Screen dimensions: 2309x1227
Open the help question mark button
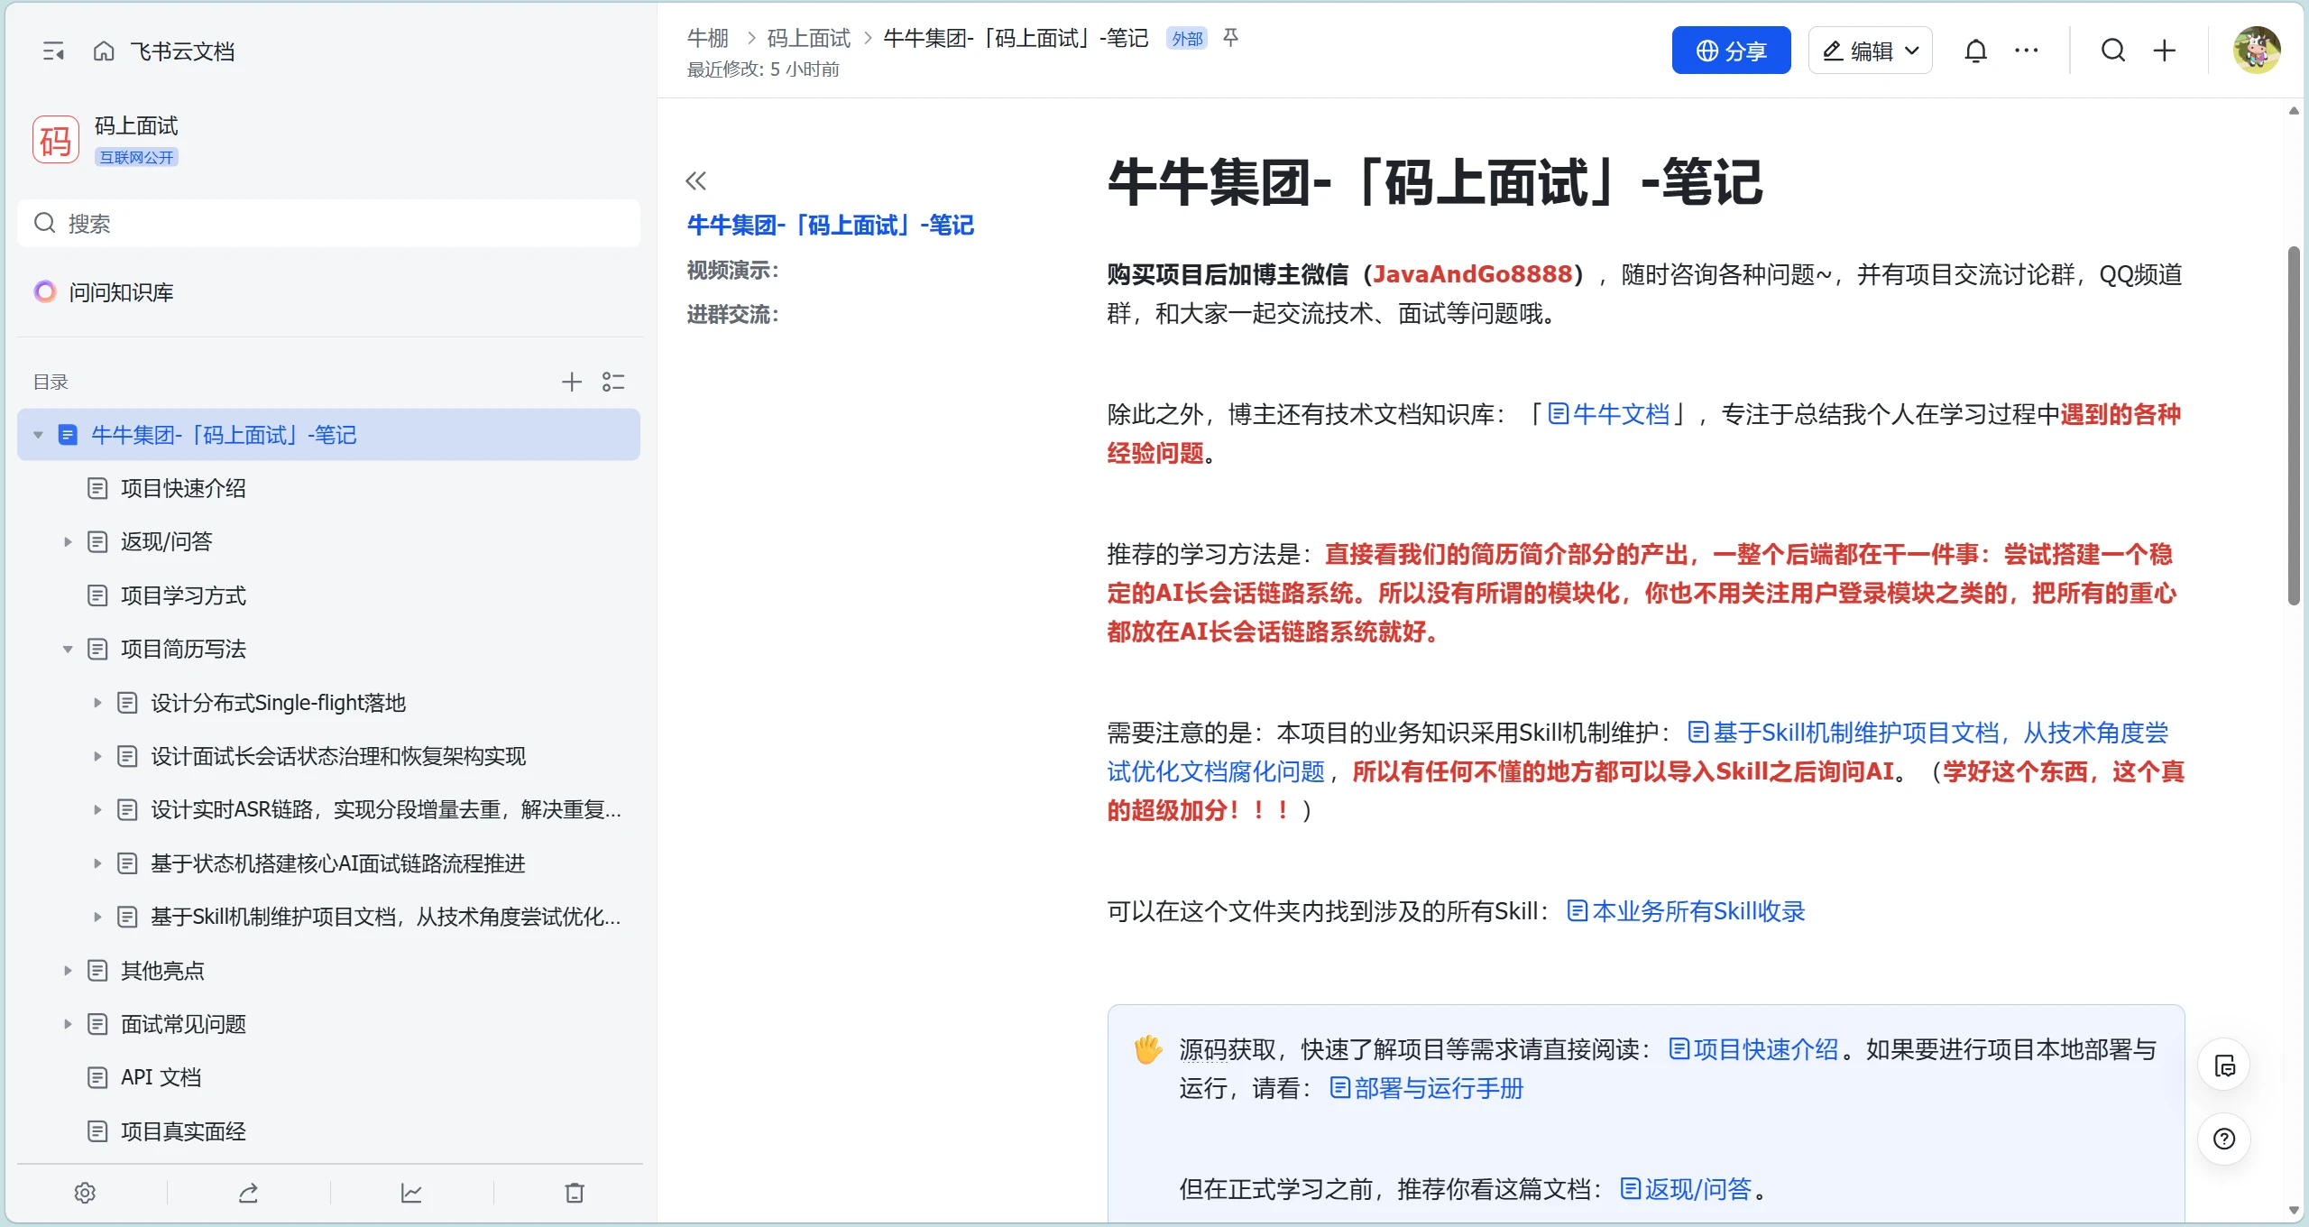(x=2224, y=1139)
